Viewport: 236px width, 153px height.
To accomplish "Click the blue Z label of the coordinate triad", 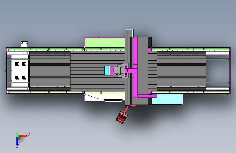I will point(17,146).
